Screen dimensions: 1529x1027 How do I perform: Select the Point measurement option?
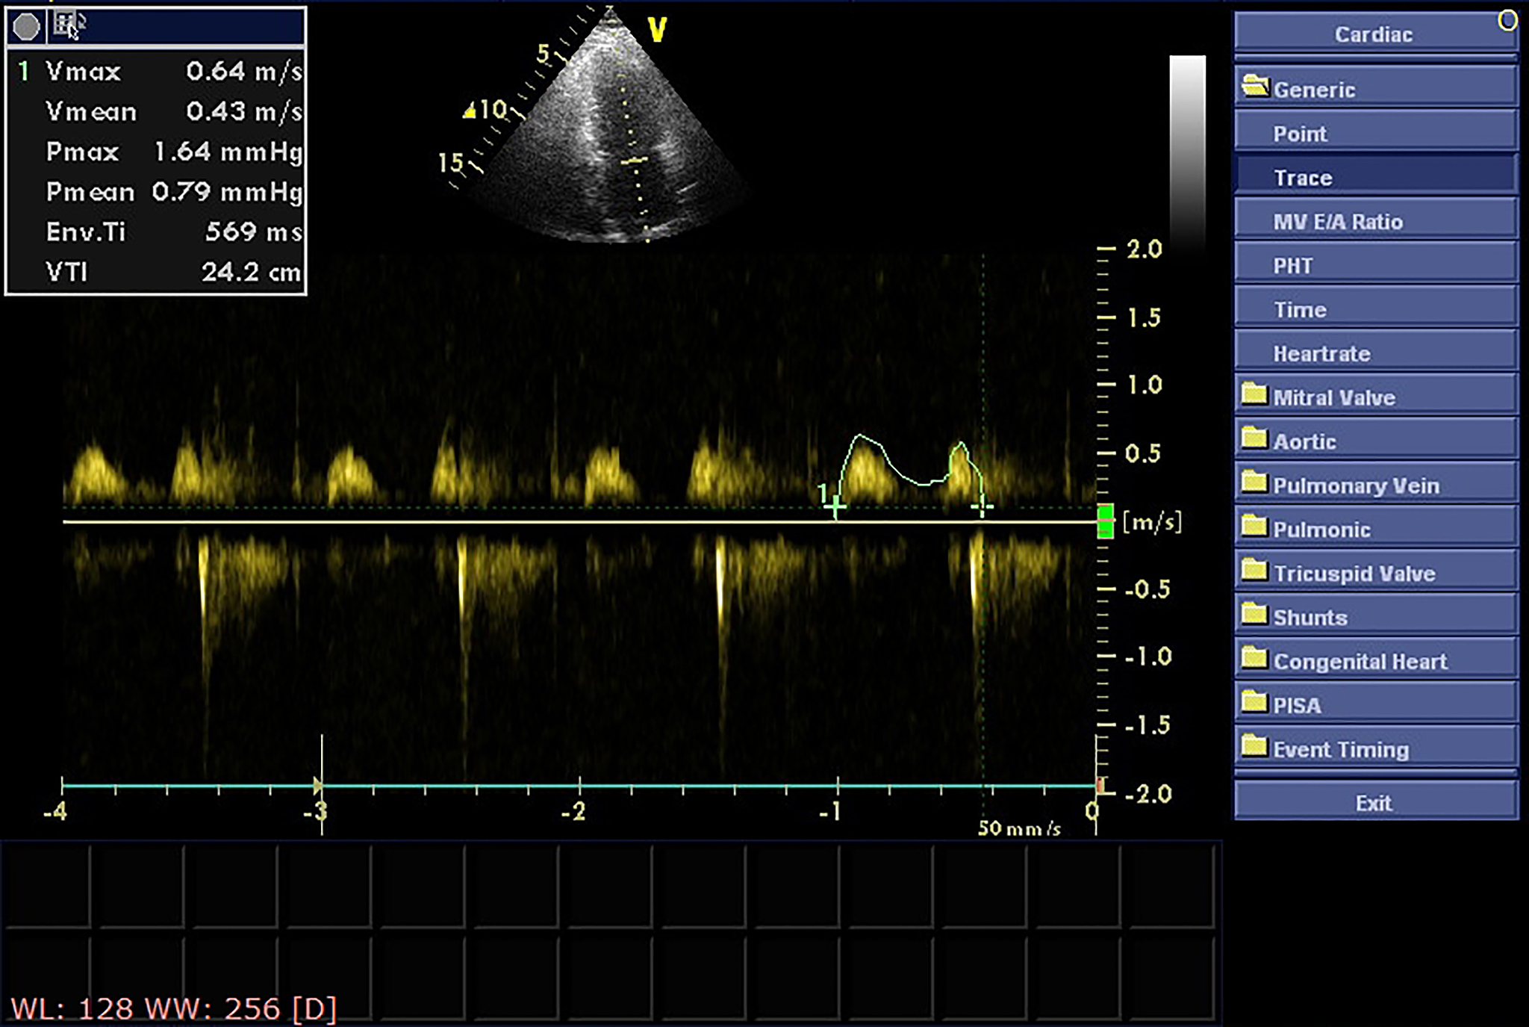[1375, 134]
